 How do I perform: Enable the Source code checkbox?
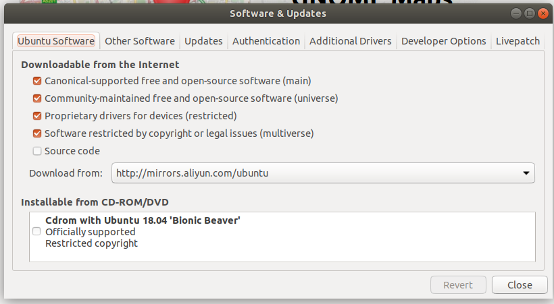37,151
